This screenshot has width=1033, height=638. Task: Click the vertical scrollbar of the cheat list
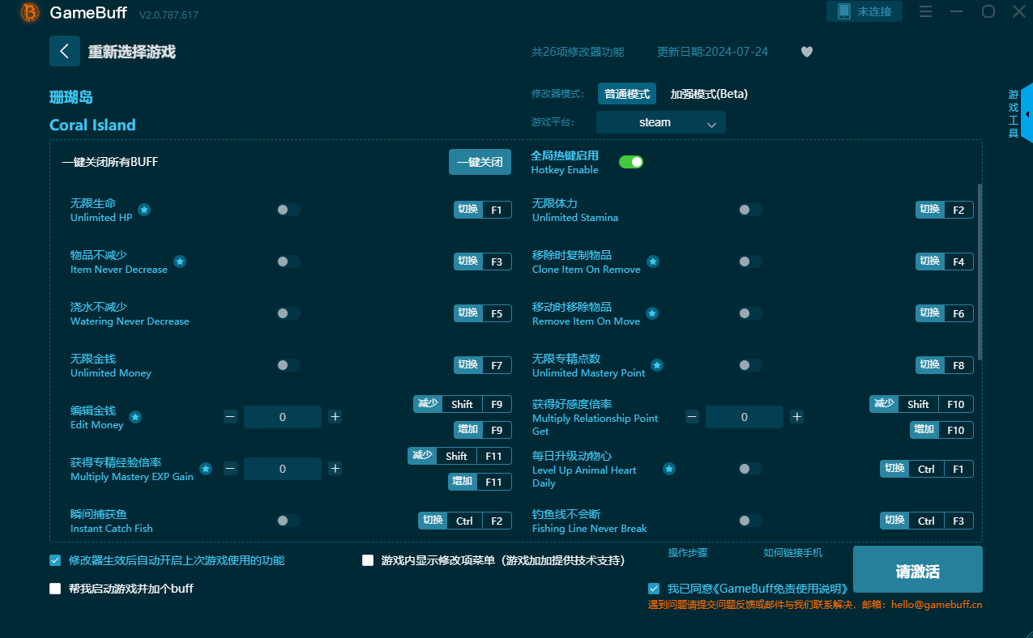tap(980, 271)
